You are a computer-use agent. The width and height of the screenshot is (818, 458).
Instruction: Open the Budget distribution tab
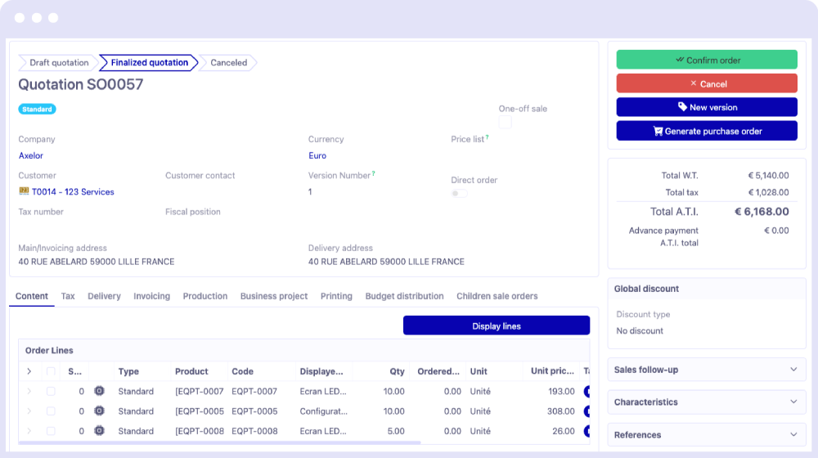point(404,296)
